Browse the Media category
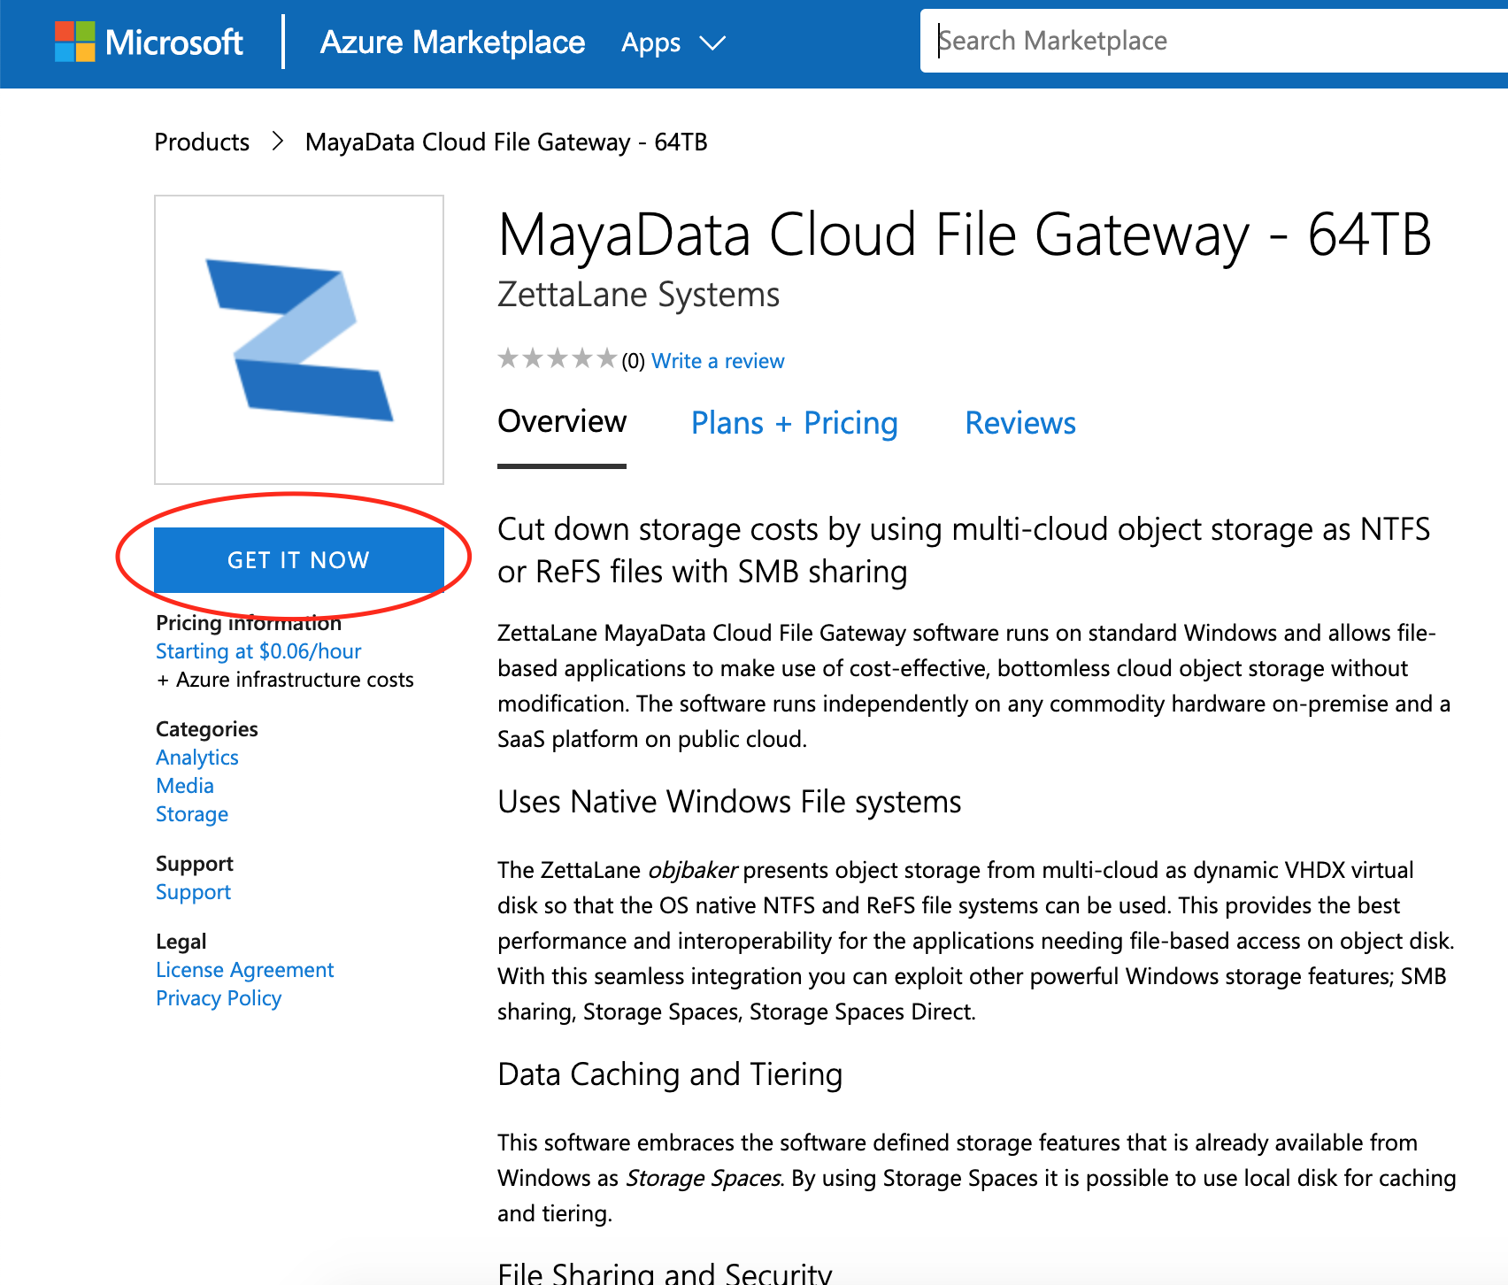 pos(185,786)
